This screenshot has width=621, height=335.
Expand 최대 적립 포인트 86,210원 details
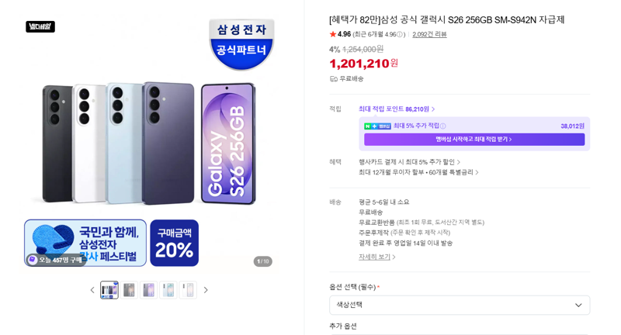click(x=397, y=109)
